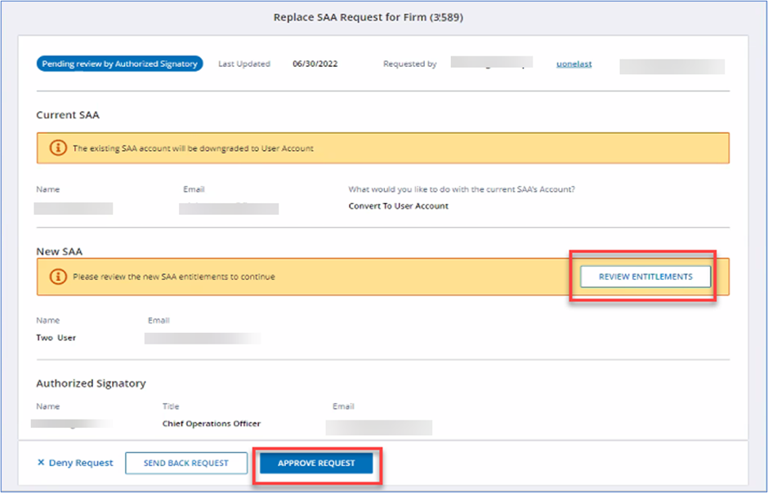Open Review Entitlements for new SAA
Viewport: 768px width, 493px height.
pos(645,277)
